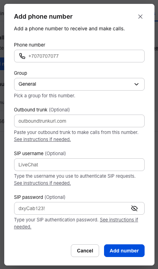This screenshot has width=158, height=269.
Task: Expand the Group chevron arrow
Action: [x=136, y=84]
